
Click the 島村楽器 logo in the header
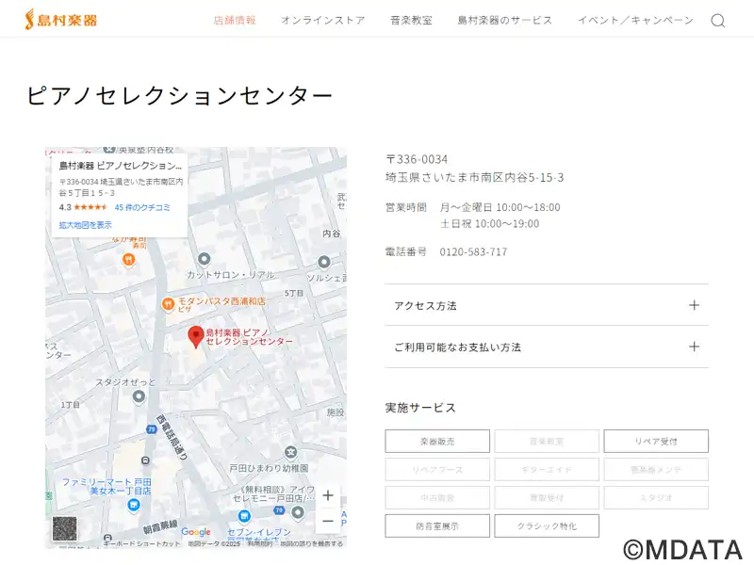[61, 20]
